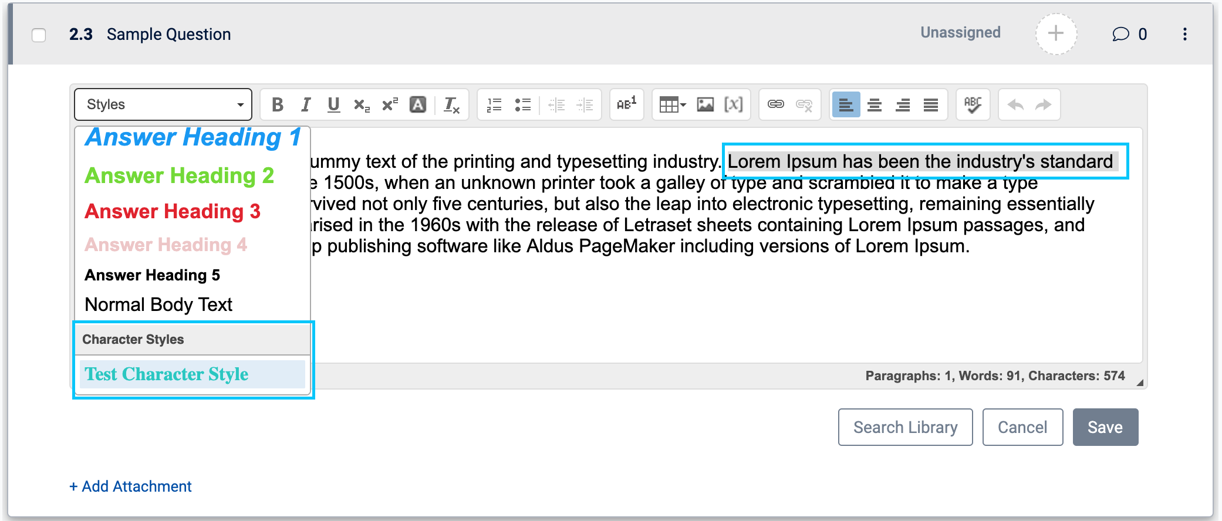1222x521 pixels.
Task: Insert a footnote with the AB1 icon
Action: [627, 104]
